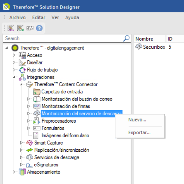This screenshot has height=184, width=184.
Task: Expand the Smart Capture node
Action: [21, 143]
